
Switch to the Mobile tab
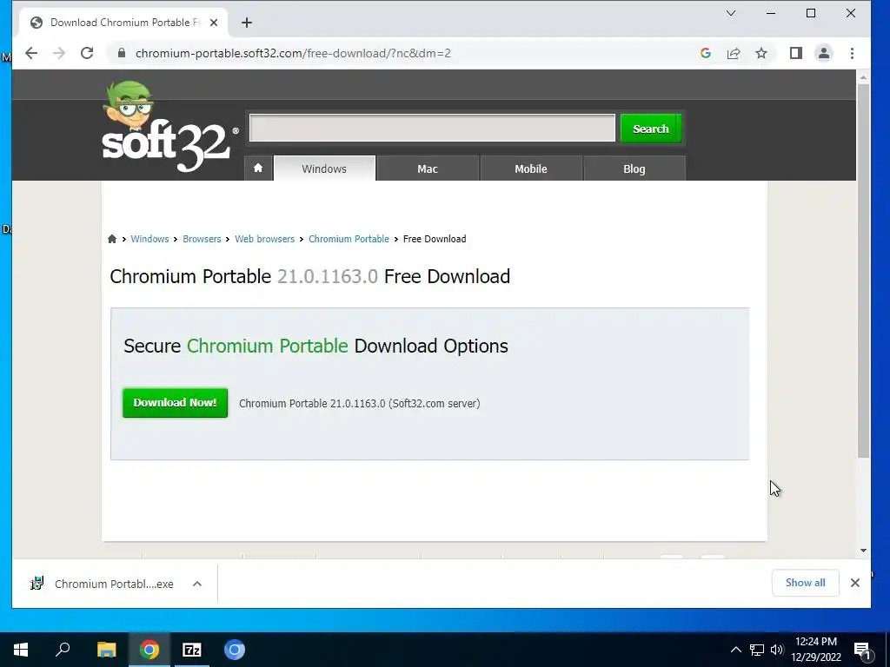531,168
